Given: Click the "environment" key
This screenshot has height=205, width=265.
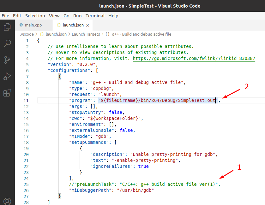Looking at the screenshot, I should tap(86, 124).
